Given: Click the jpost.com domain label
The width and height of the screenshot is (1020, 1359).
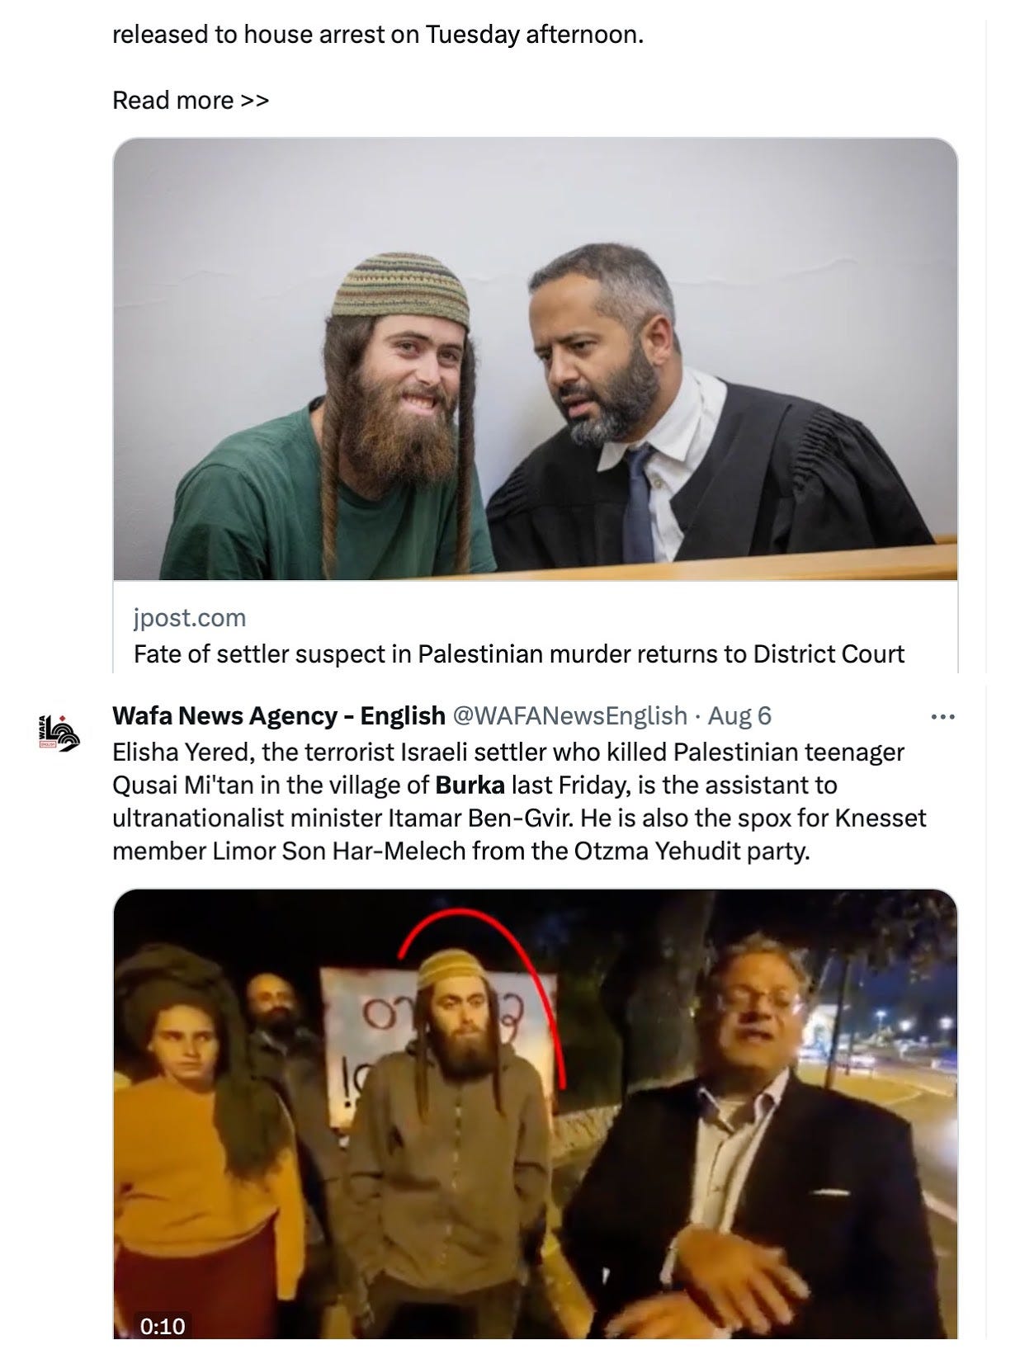Looking at the screenshot, I should coord(190,617).
